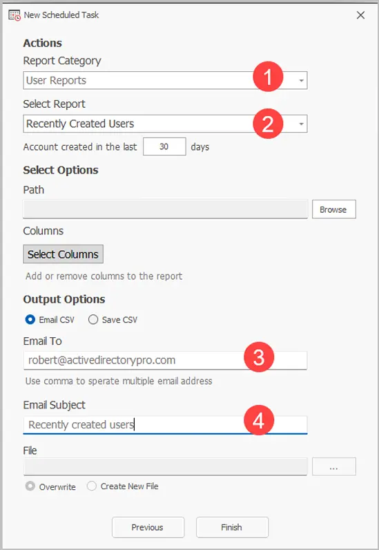Open the Report Category dropdown
The height and width of the screenshot is (550, 379).
(x=165, y=80)
